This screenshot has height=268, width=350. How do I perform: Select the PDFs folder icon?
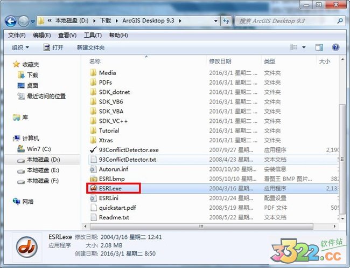click(x=93, y=83)
